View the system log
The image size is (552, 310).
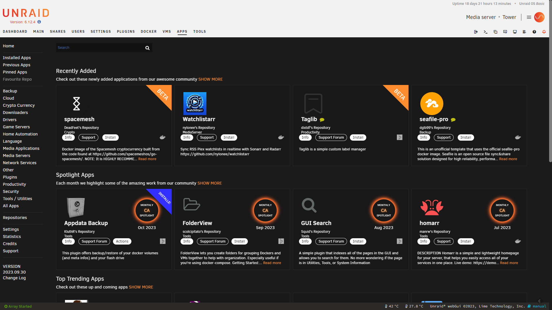(524, 32)
